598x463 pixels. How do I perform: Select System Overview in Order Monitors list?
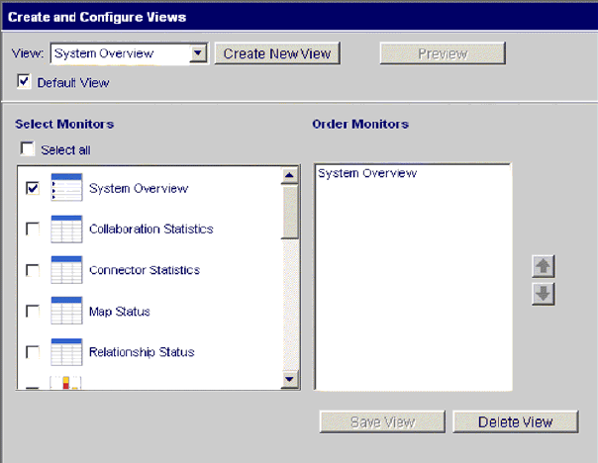(x=367, y=174)
